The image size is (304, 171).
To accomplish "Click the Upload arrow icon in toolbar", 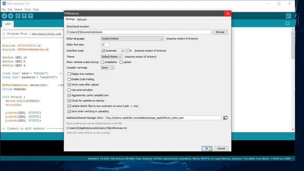I will 10,16.
